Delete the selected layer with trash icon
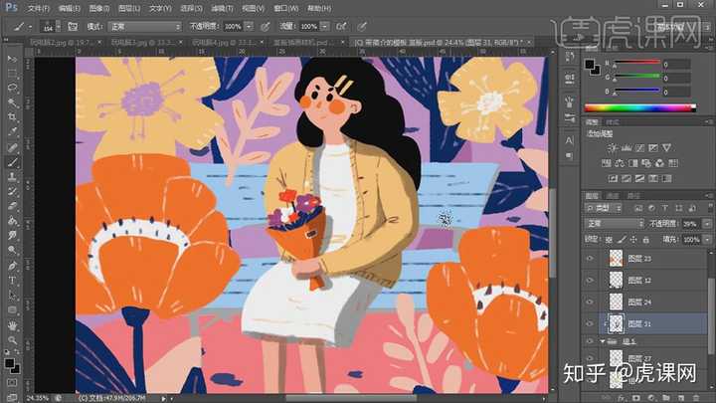Image resolution: width=716 pixels, height=403 pixels. tap(695, 398)
